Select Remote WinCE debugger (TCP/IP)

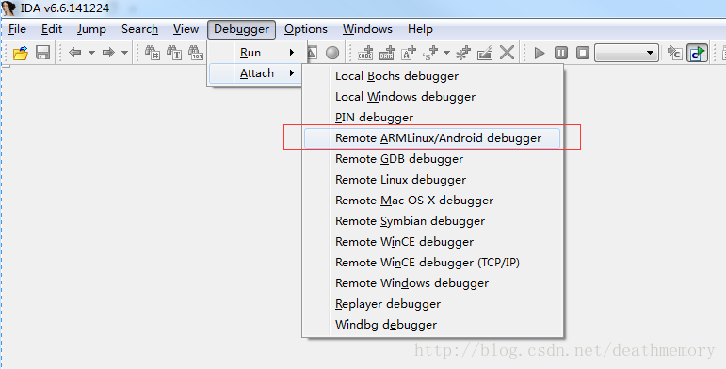coord(432,263)
